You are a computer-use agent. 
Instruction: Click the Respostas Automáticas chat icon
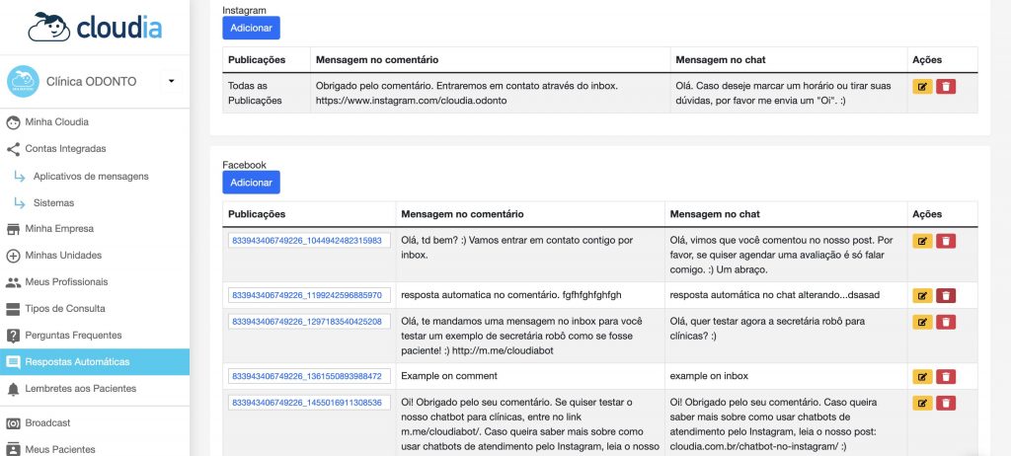tap(13, 362)
